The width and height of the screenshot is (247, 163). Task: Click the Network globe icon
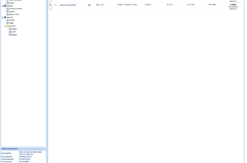5,17
